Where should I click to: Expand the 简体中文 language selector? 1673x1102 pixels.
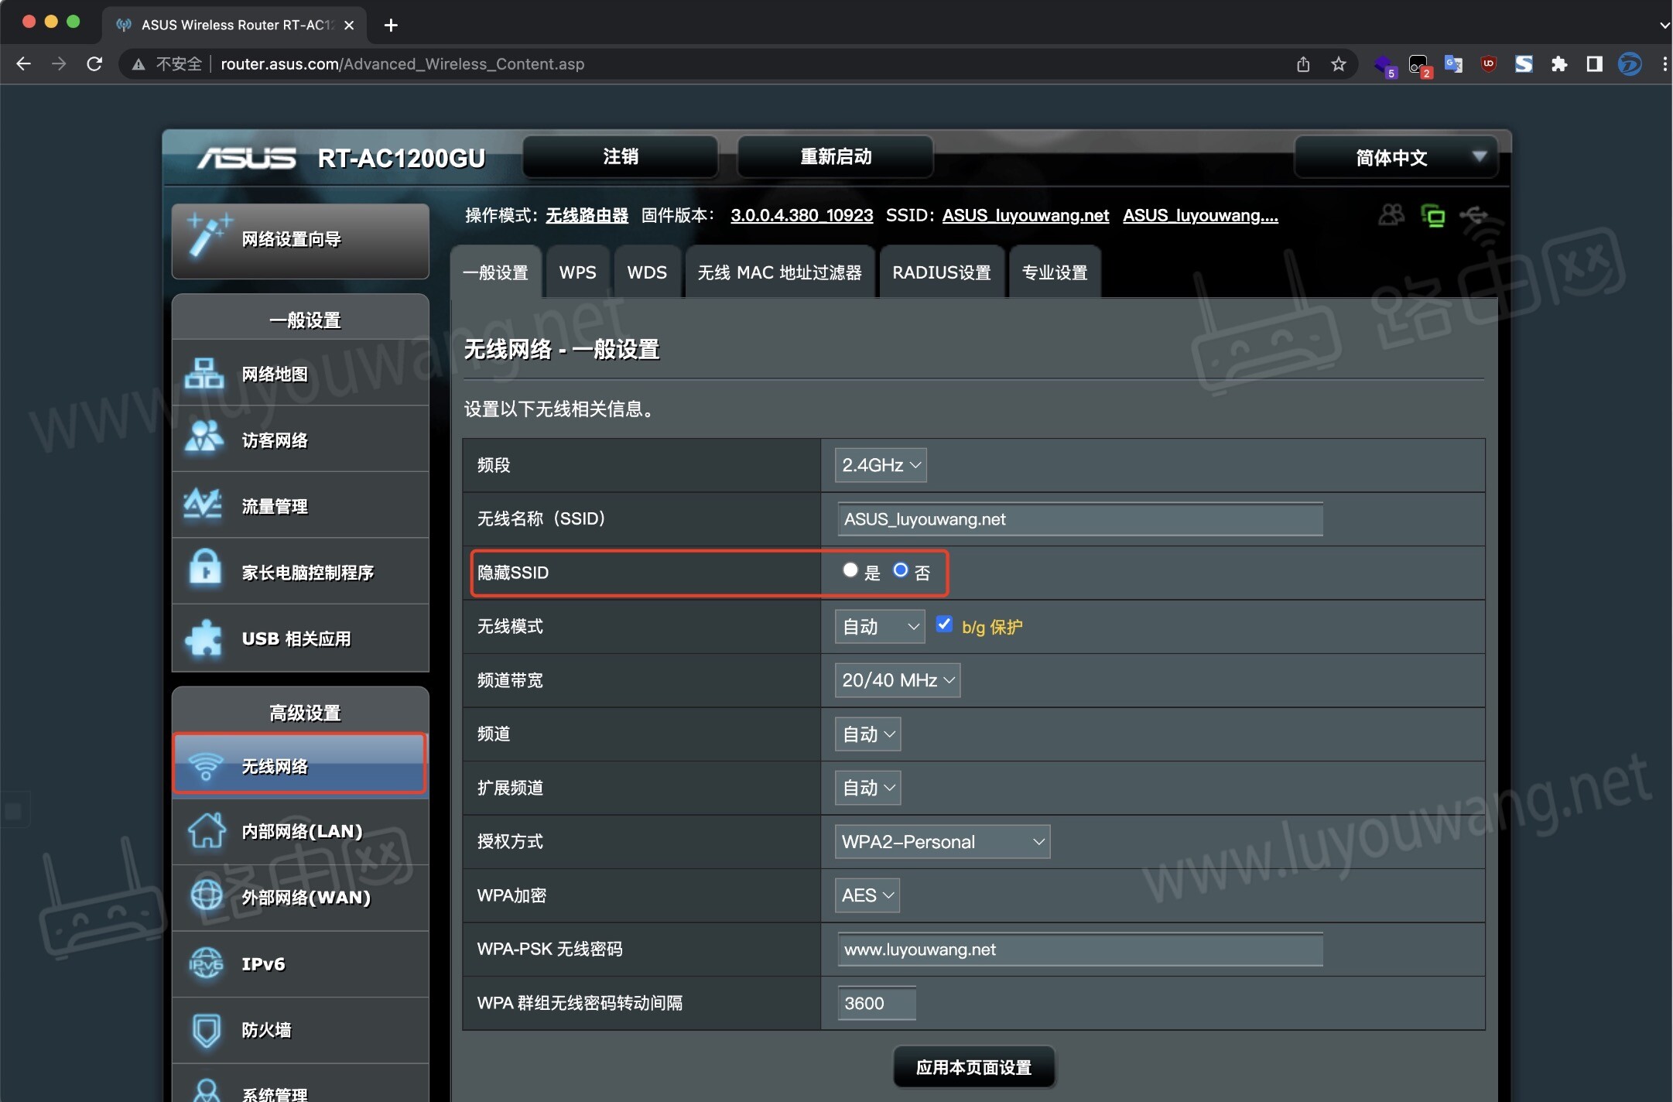coord(1392,157)
